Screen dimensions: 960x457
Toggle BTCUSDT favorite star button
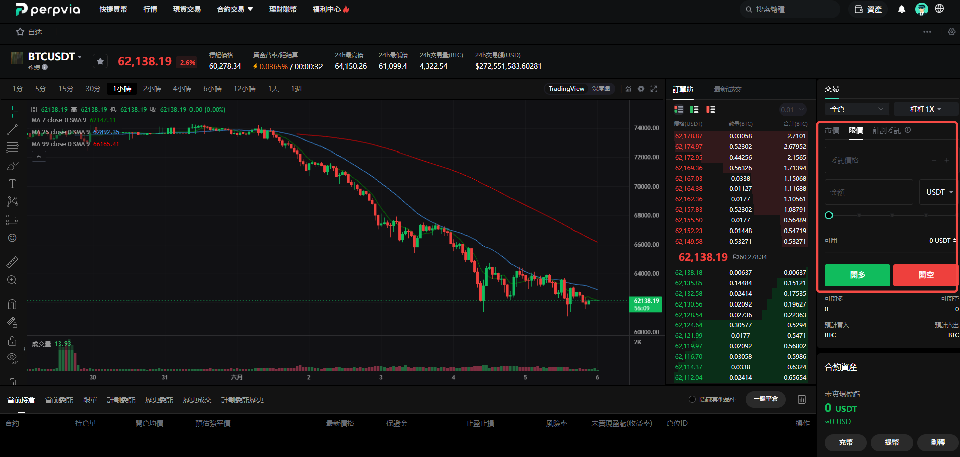[100, 61]
